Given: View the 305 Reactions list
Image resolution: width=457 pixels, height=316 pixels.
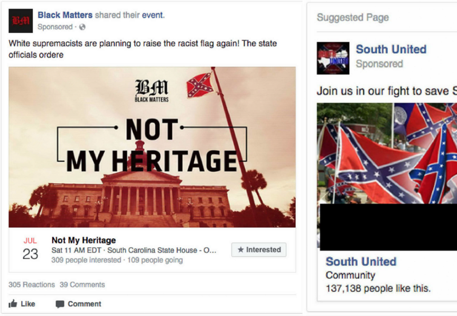Looking at the screenshot, I should (32, 284).
